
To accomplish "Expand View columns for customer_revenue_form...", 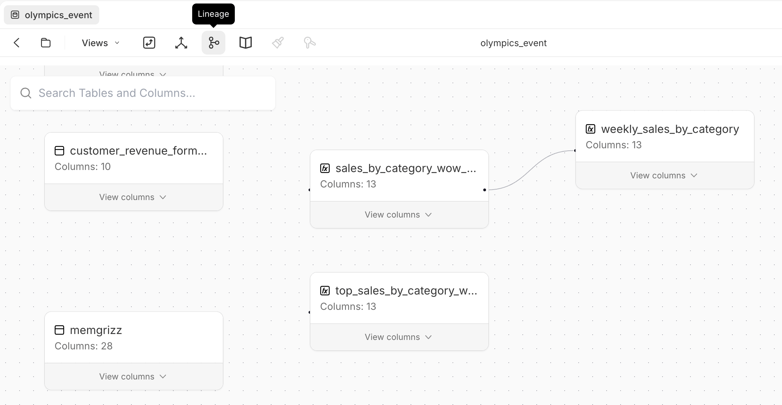I will pos(134,197).
